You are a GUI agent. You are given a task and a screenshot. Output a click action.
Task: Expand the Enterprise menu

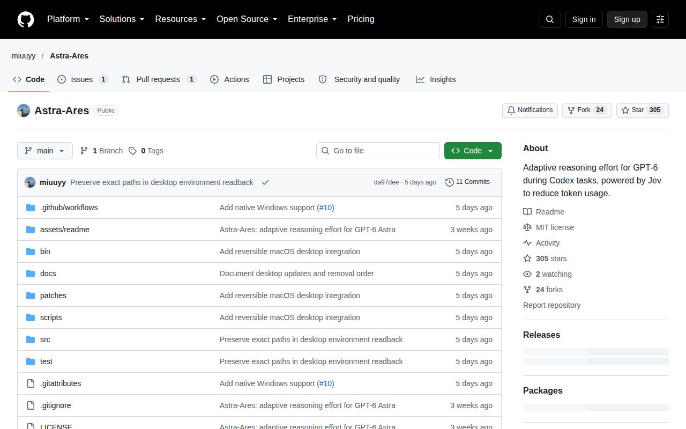point(312,19)
